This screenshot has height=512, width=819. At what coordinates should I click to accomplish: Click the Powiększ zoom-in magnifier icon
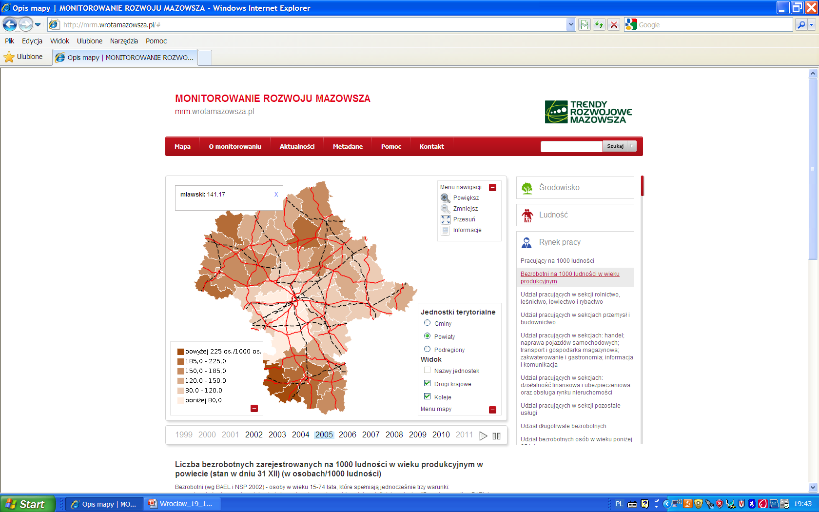coord(445,198)
